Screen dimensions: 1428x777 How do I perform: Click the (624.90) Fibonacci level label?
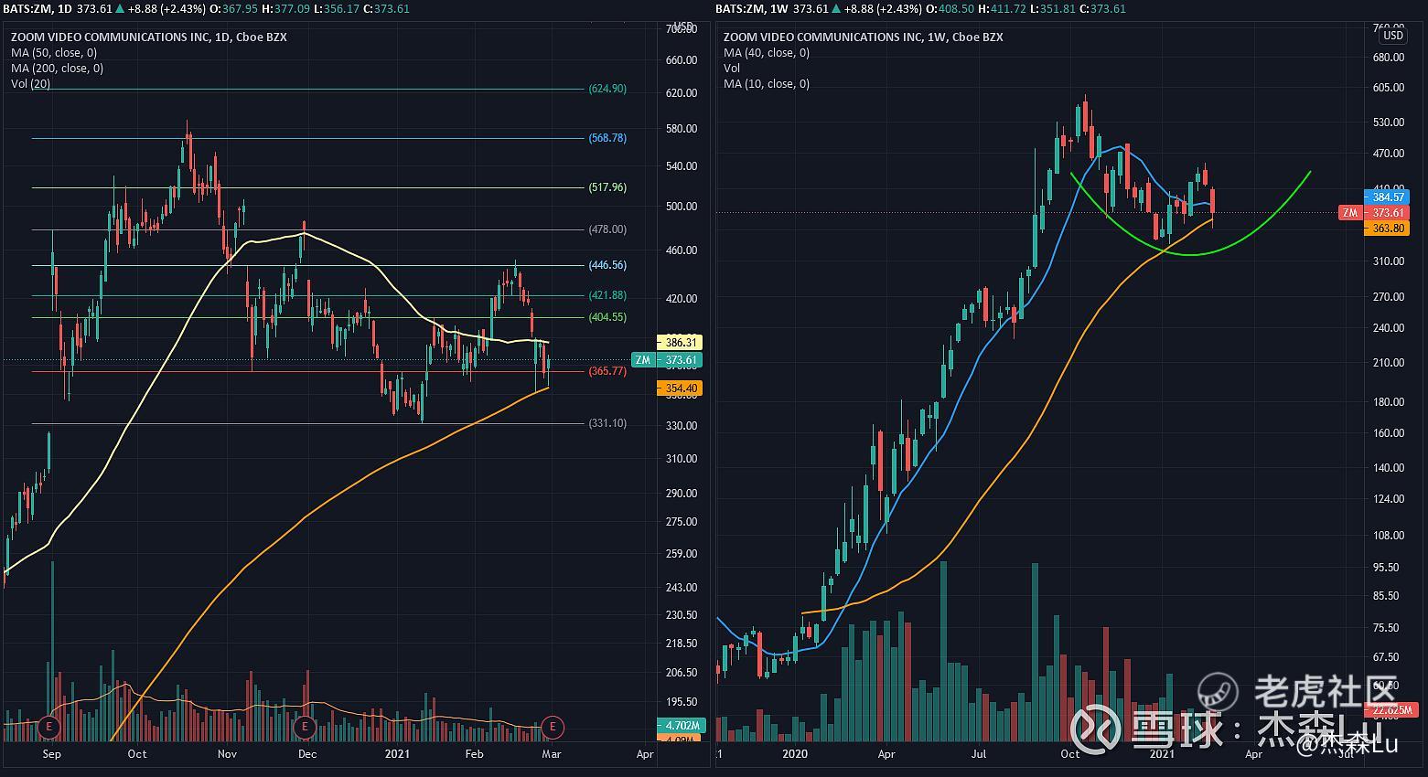pos(607,89)
